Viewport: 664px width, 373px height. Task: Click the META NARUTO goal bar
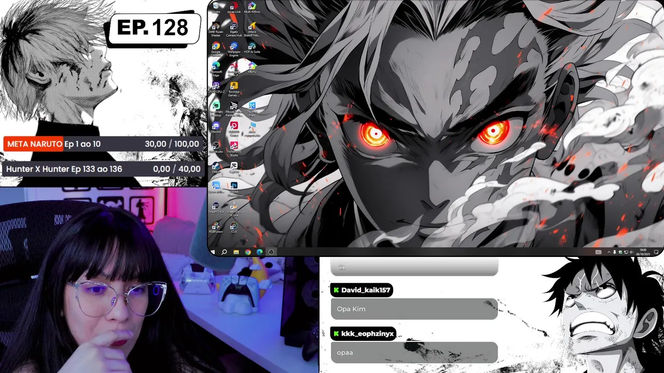(103, 144)
